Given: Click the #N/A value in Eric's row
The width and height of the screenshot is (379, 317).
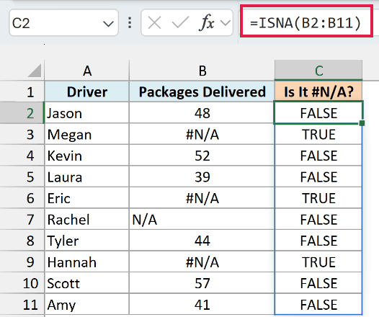Looking at the screenshot, I should (202, 198).
